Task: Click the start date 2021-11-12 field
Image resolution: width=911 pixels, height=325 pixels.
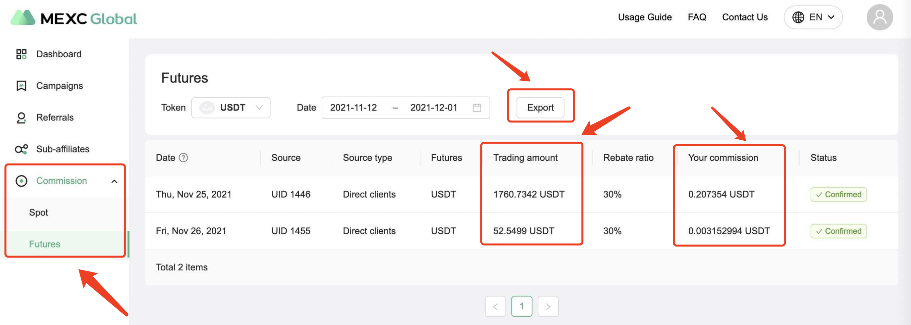Action: pos(353,108)
